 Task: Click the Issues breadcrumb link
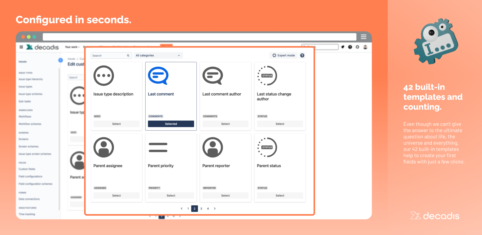(71, 59)
